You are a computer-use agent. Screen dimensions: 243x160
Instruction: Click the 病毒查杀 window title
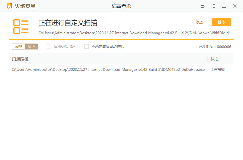(121, 6)
